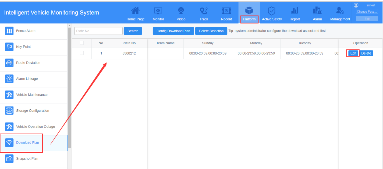The width and height of the screenshot is (383, 169).
Task: Open the Active Safety shield icon
Action: pyautogui.click(x=272, y=11)
